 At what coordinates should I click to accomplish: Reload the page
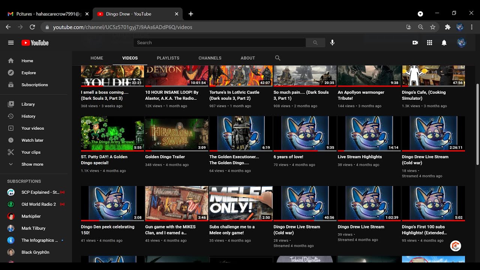32,27
